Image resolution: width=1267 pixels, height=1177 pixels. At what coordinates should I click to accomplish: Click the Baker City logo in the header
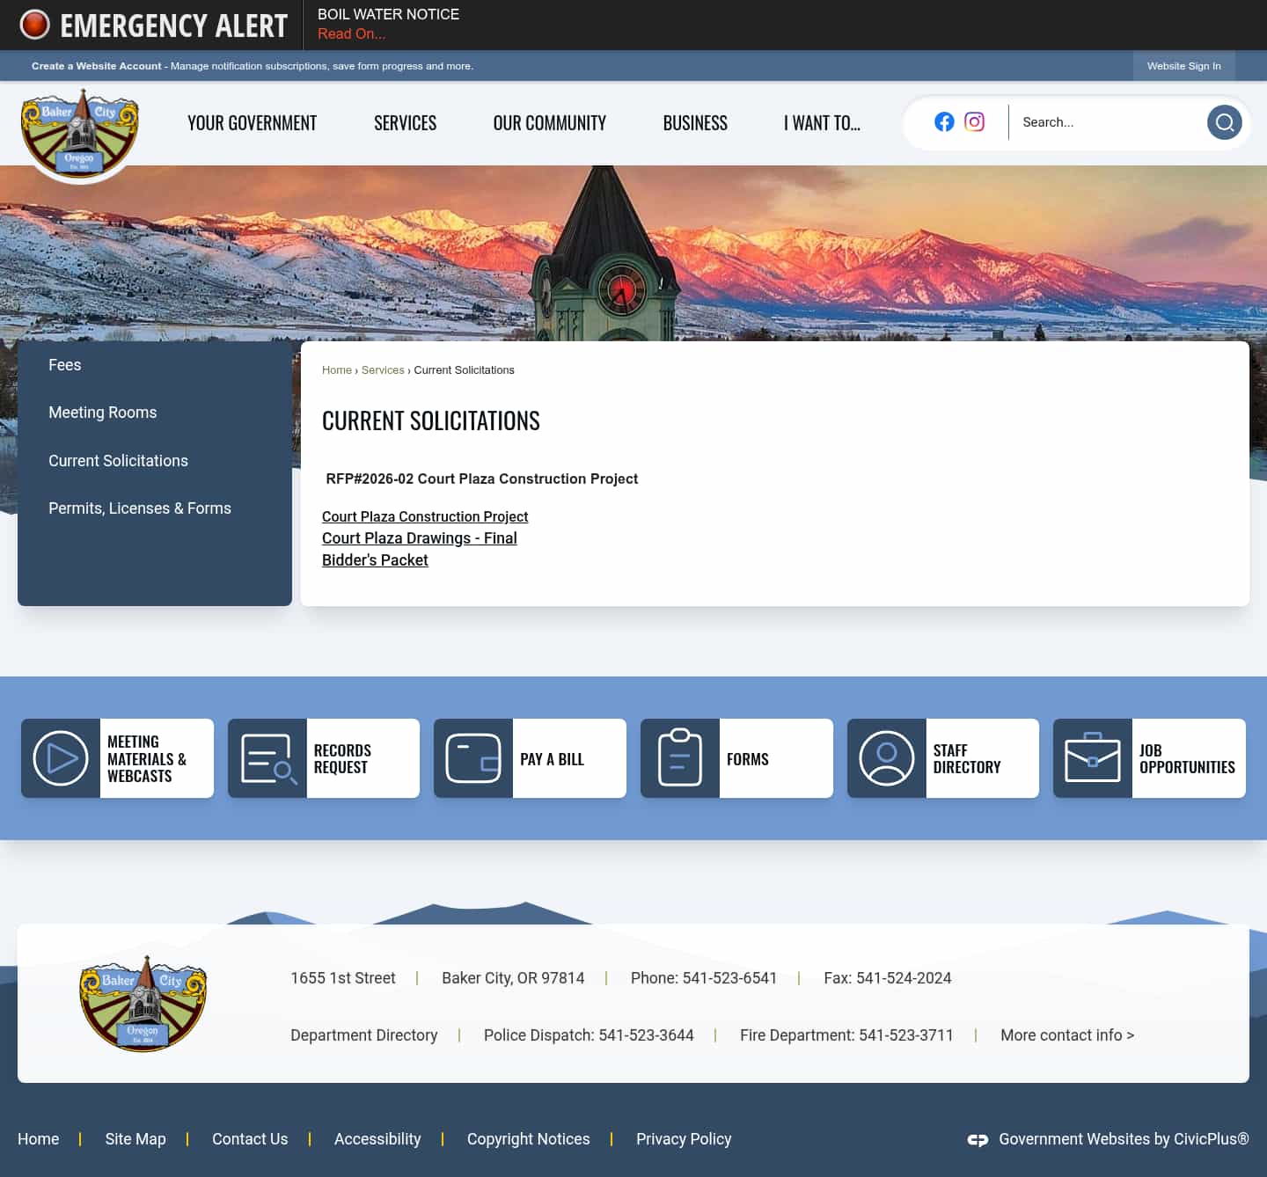(x=79, y=132)
